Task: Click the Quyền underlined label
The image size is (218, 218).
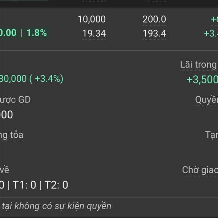Action: (206, 100)
